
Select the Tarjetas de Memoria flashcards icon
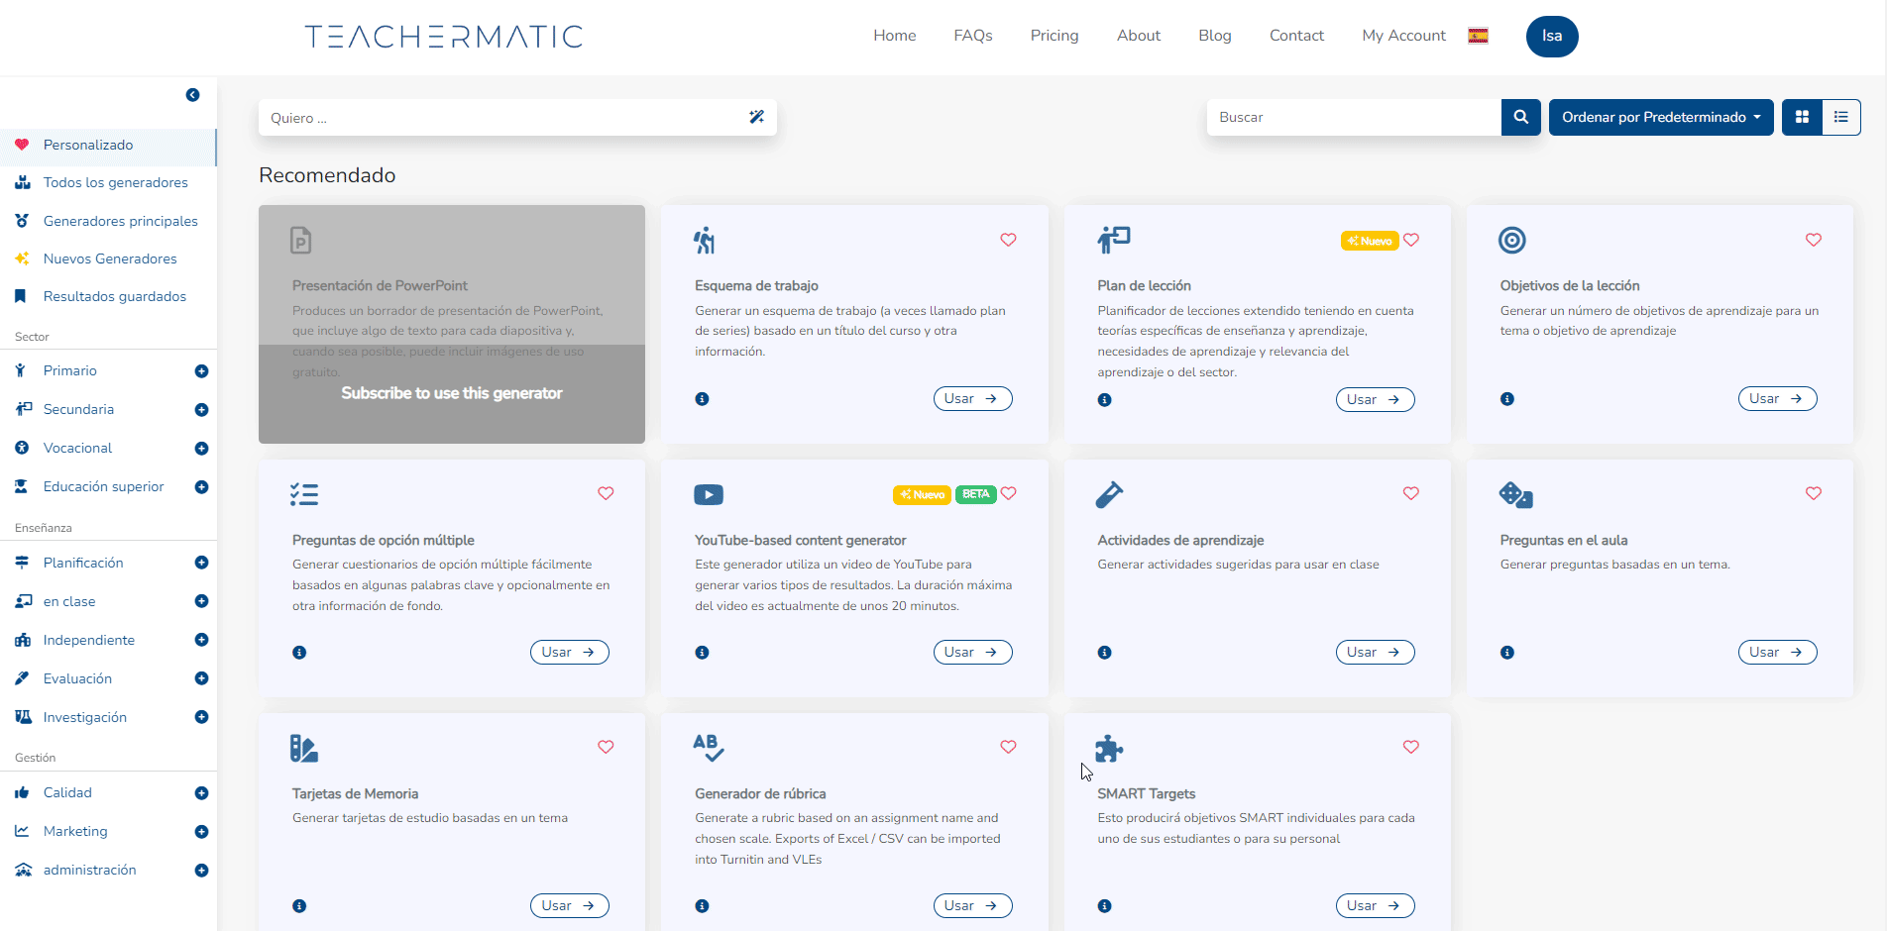(x=303, y=748)
